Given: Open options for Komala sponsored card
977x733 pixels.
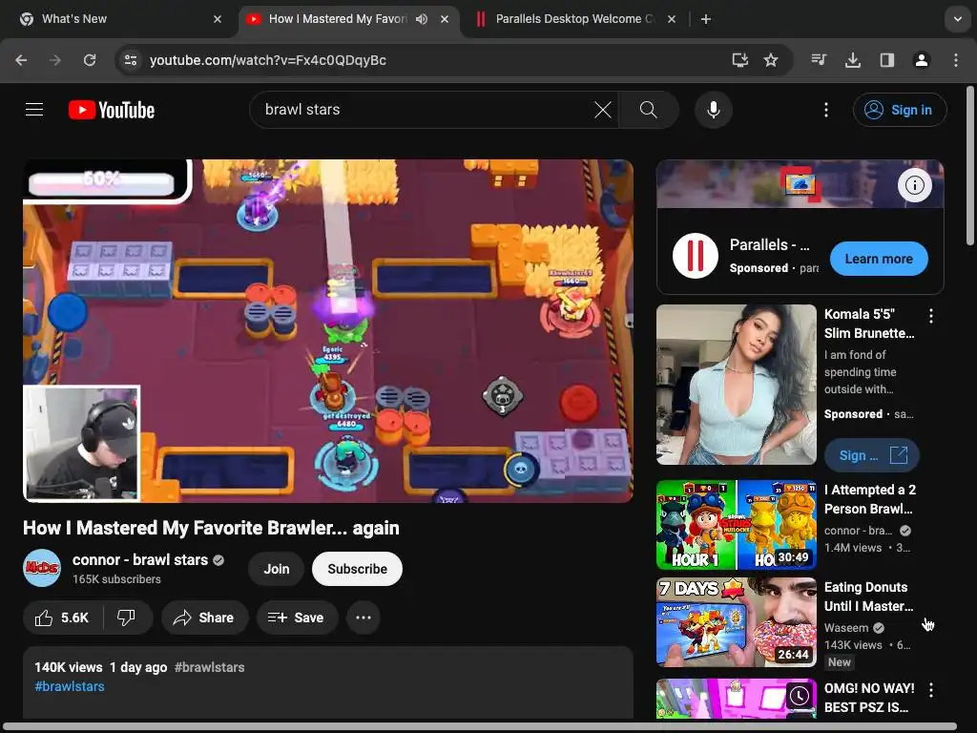Looking at the screenshot, I should click(931, 316).
